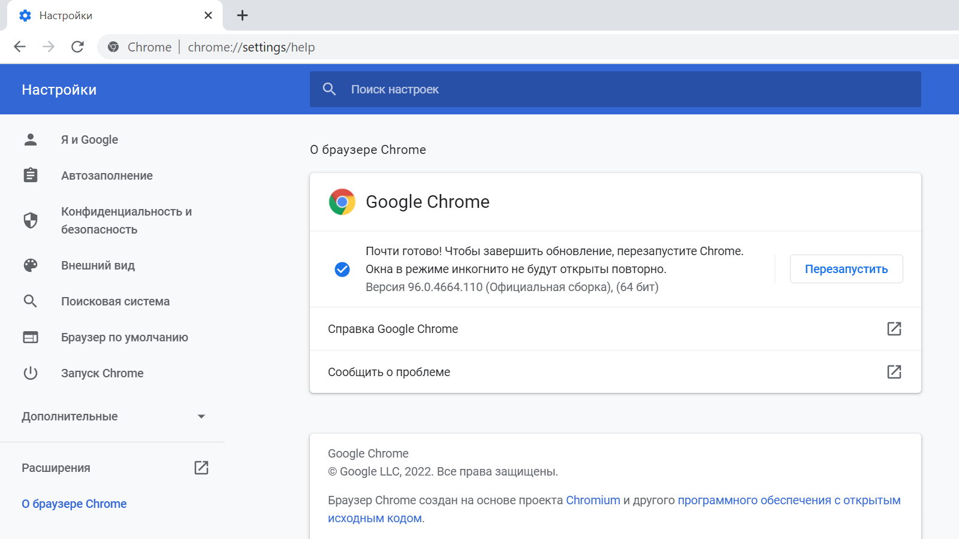The height and width of the screenshot is (539, 959).
Task: Click the search magnifier icon in settings header
Action: pos(329,89)
